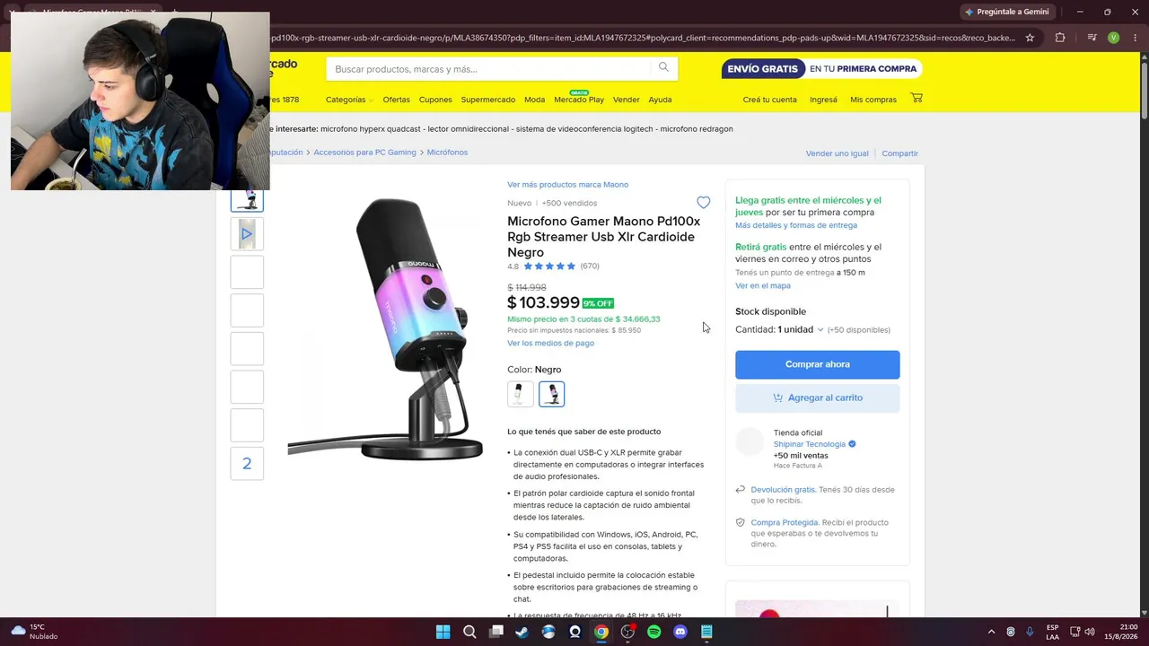The height and width of the screenshot is (646, 1149).
Task: Open the Chrome profile avatar
Action: tap(1113, 38)
